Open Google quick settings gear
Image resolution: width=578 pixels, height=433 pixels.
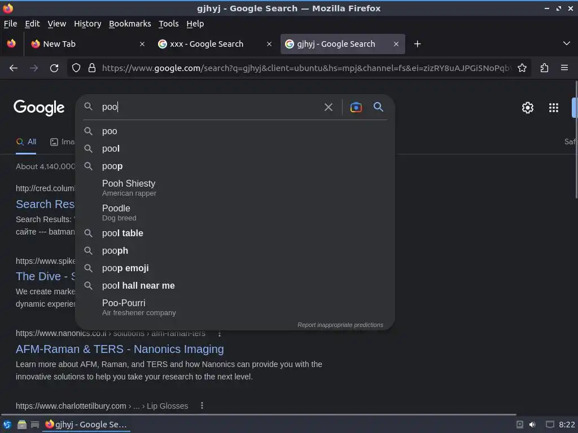point(528,108)
